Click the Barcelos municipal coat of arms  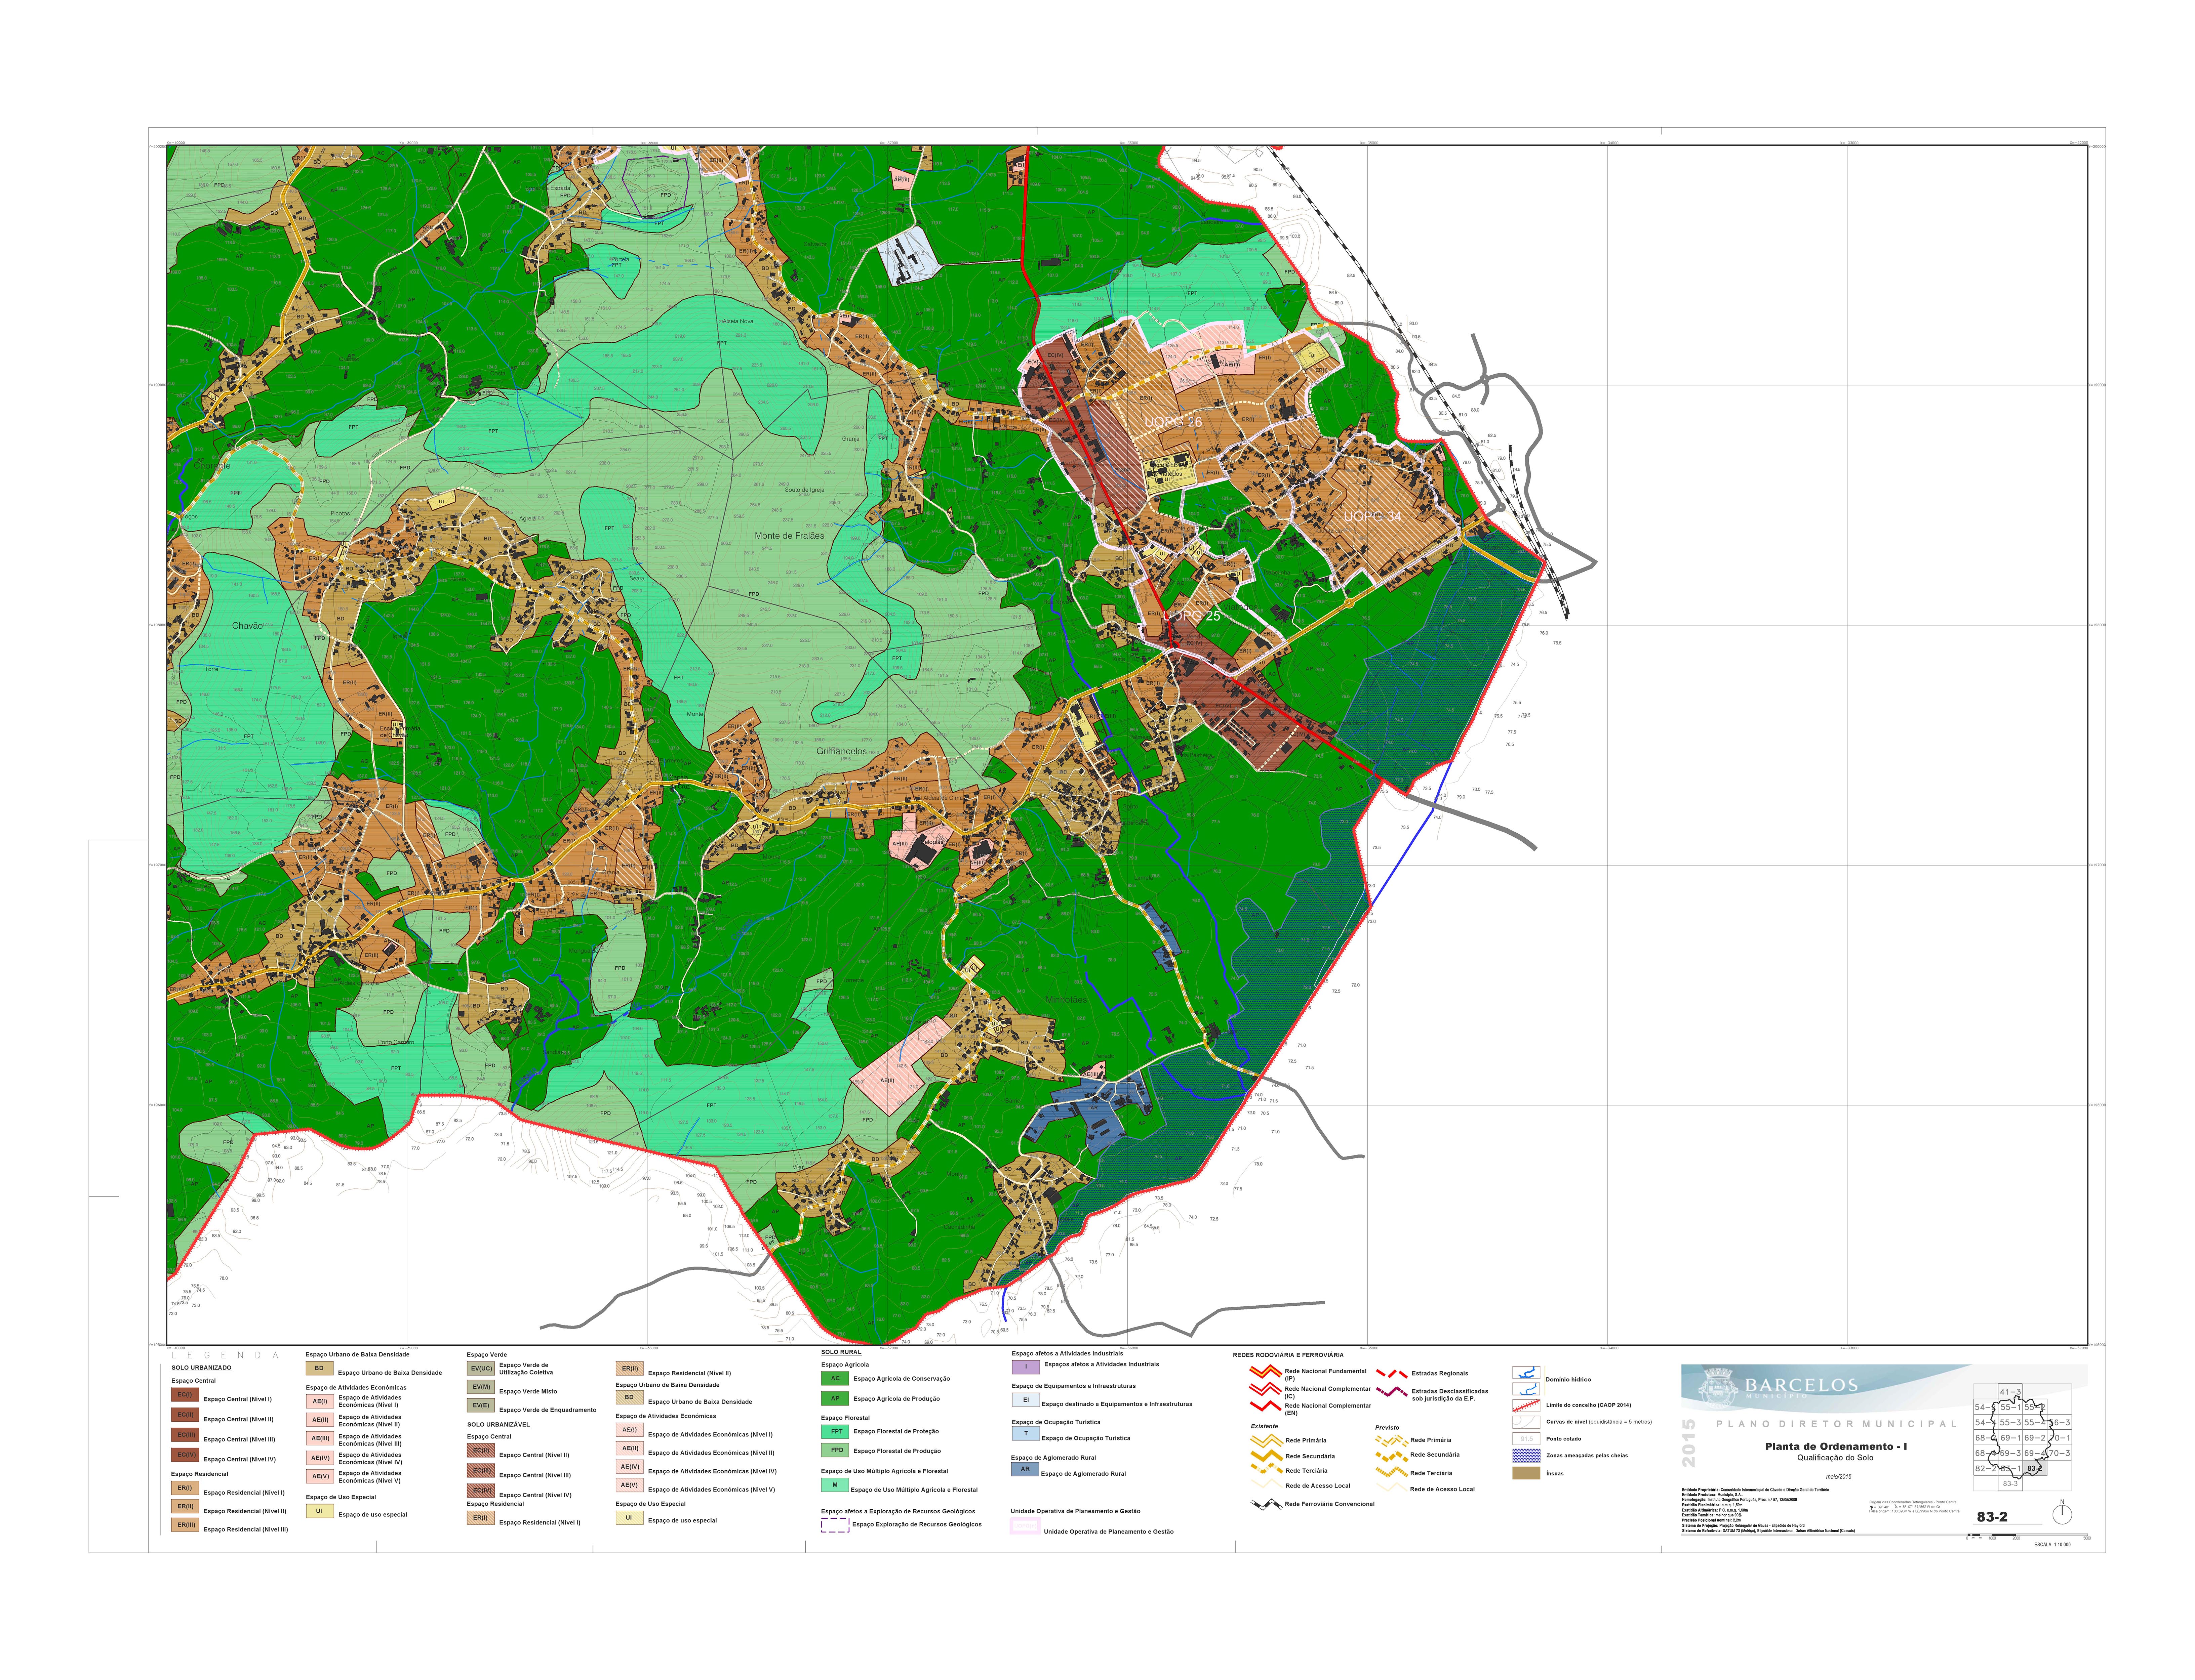(1719, 1388)
